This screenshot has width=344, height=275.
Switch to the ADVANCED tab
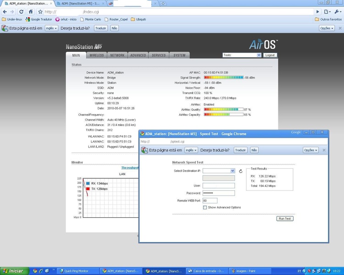pyautogui.click(x=138, y=55)
